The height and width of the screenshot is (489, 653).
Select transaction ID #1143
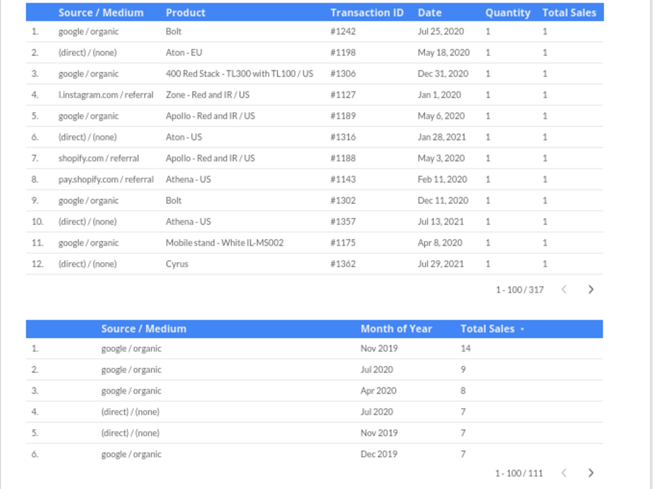tap(343, 180)
